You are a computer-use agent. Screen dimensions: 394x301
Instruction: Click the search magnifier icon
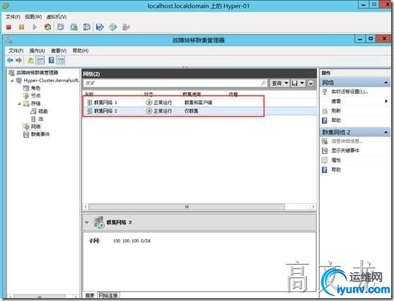pos(264,83)
